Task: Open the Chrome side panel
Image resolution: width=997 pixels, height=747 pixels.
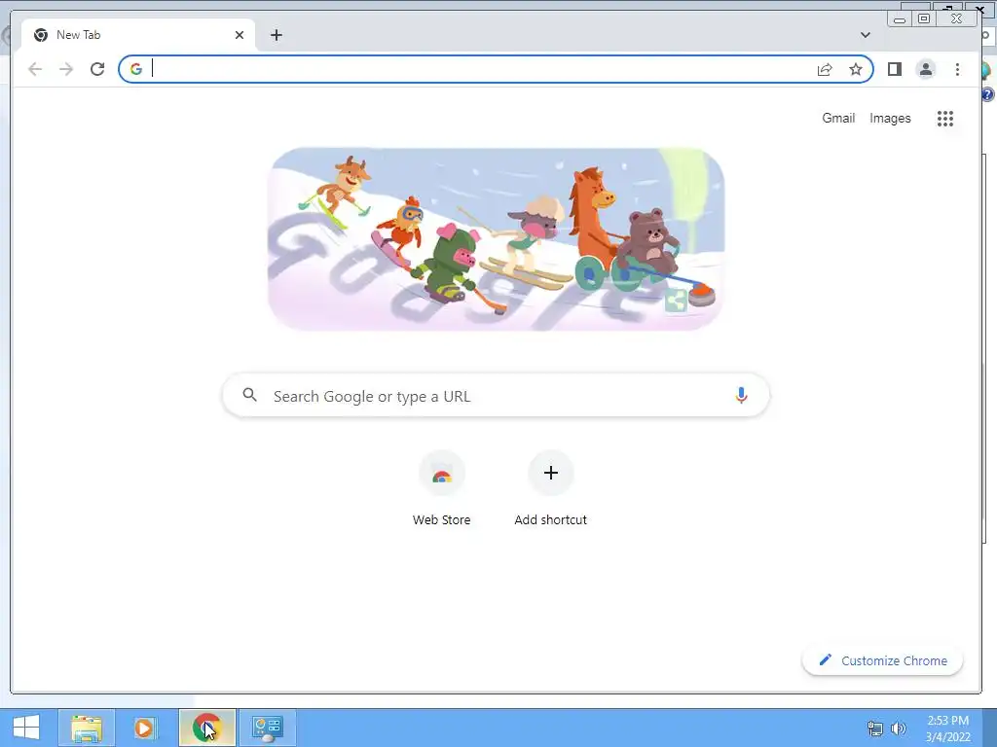Action: (x=895, y=69)
